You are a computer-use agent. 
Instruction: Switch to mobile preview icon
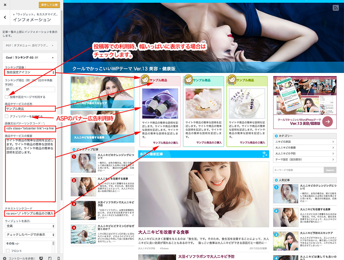pyautogui.click(x=58, y=258)
